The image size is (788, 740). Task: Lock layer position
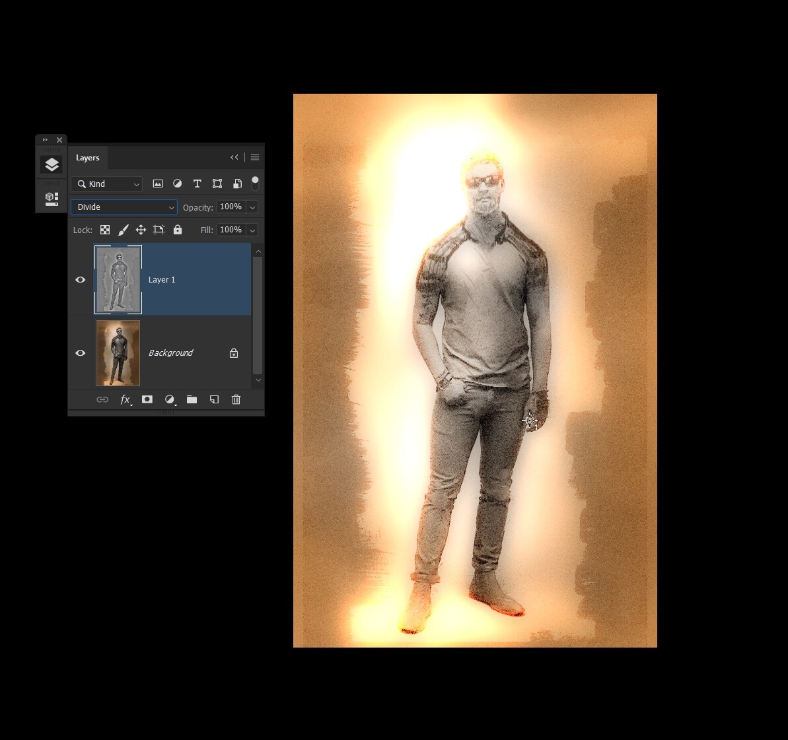tap(141, 230)
